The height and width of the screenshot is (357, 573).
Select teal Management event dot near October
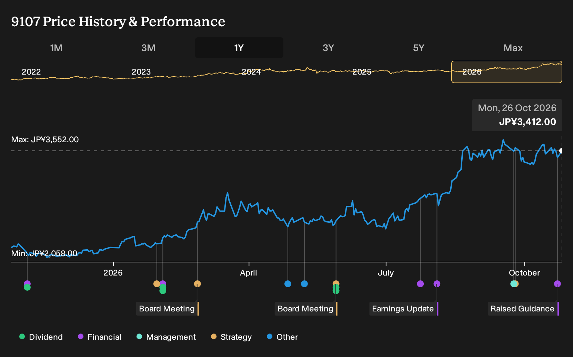tap(513, 284)
